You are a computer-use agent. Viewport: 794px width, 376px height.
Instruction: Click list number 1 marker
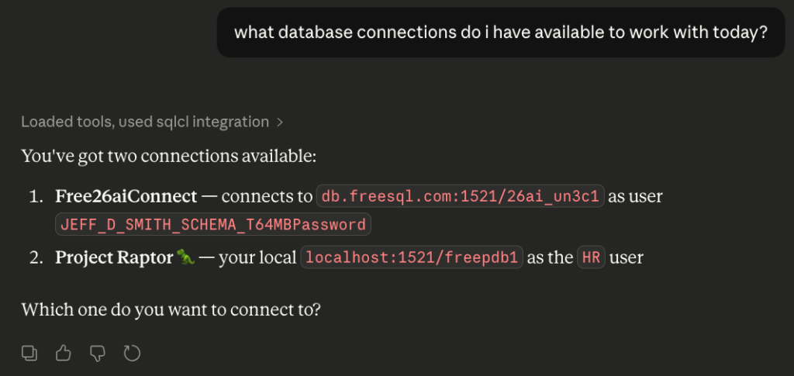click(36, 197)
